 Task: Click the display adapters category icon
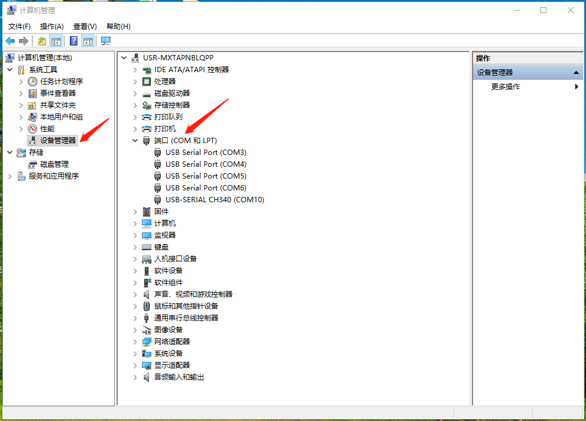coord(147,365)
